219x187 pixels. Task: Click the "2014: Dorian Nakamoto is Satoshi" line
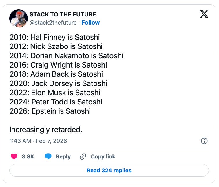click(x=66, y=56)
